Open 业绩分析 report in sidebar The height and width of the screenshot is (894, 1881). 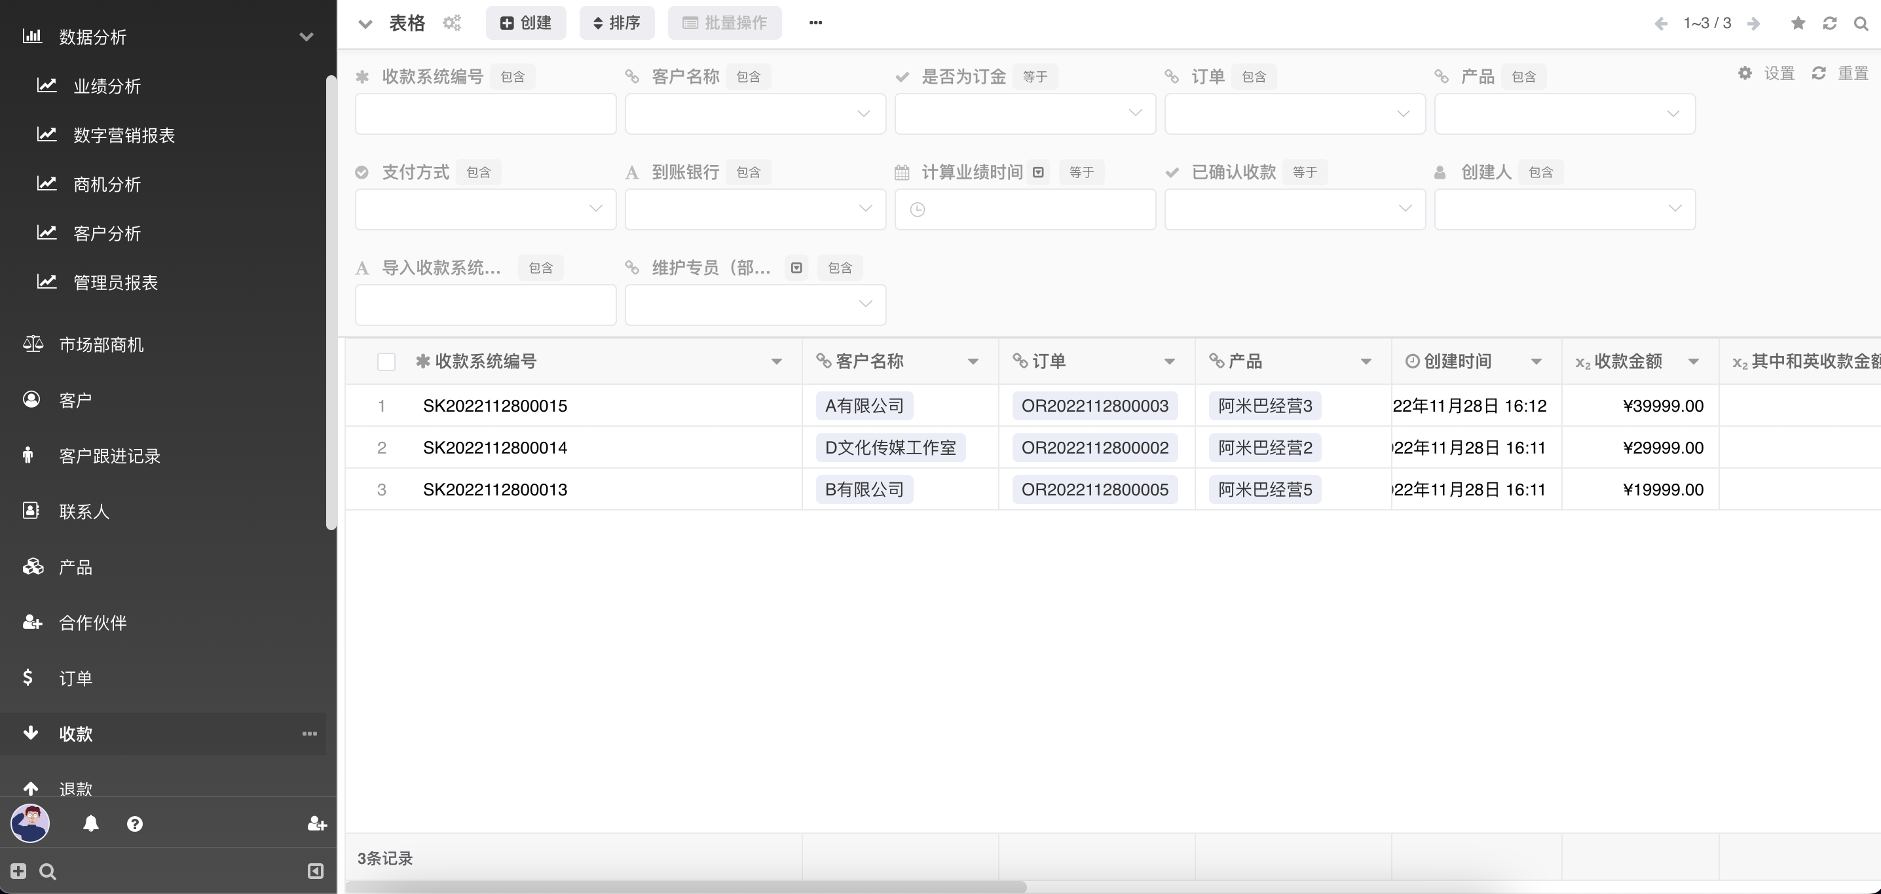click(x=107, y=86)
